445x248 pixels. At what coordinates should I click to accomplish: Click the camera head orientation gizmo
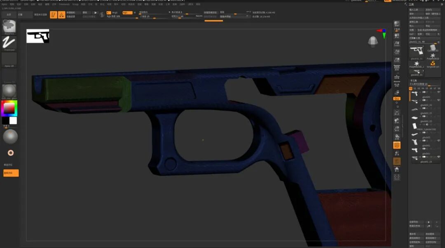[x=373, y=42]
